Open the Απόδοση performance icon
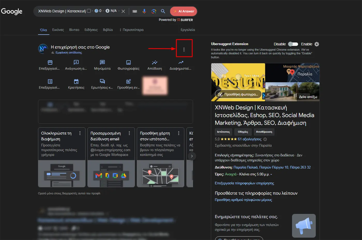The height and width of the screenshot is (240, 362). (155, 62)
